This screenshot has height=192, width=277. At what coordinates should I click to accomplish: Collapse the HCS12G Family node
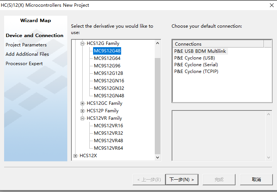click(83, 43)
